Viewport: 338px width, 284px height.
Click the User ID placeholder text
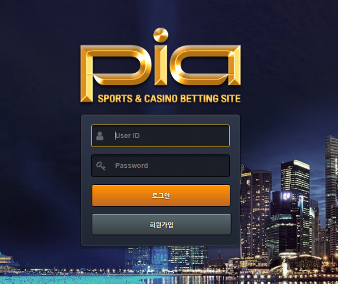127,136
